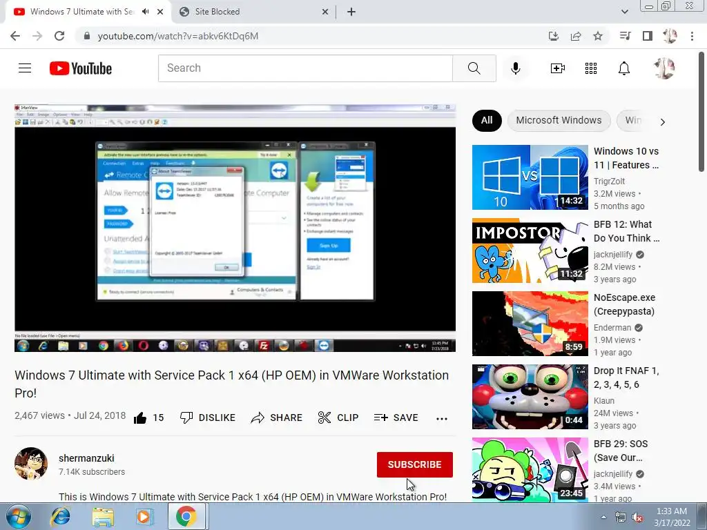Open the Chrome profile avatar in toolbar
This screenshot has height=530, width=707.
point(670,36)
